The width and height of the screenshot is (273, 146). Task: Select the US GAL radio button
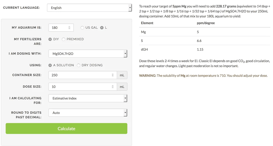82,28
